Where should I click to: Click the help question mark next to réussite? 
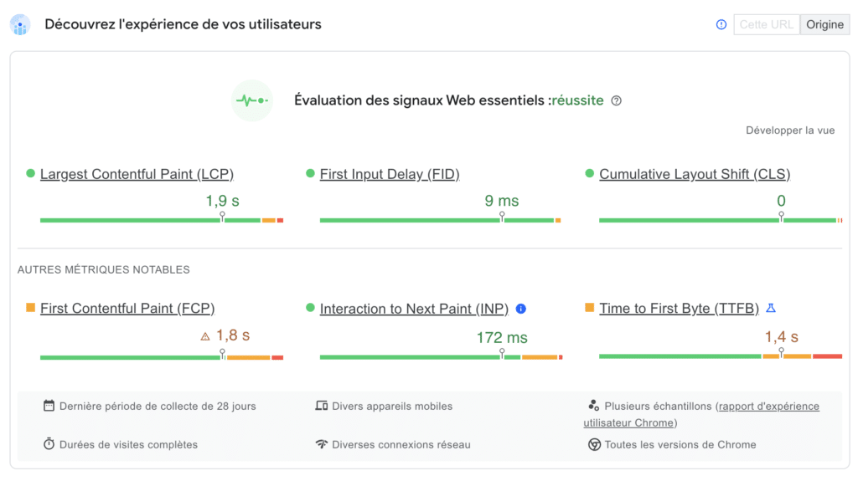pos(616,100)
